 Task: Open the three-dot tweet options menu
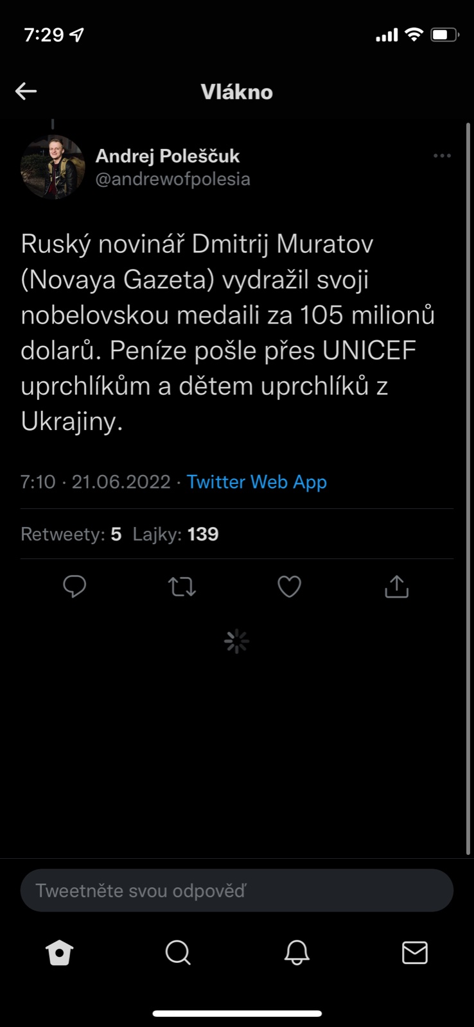point(442,156)
